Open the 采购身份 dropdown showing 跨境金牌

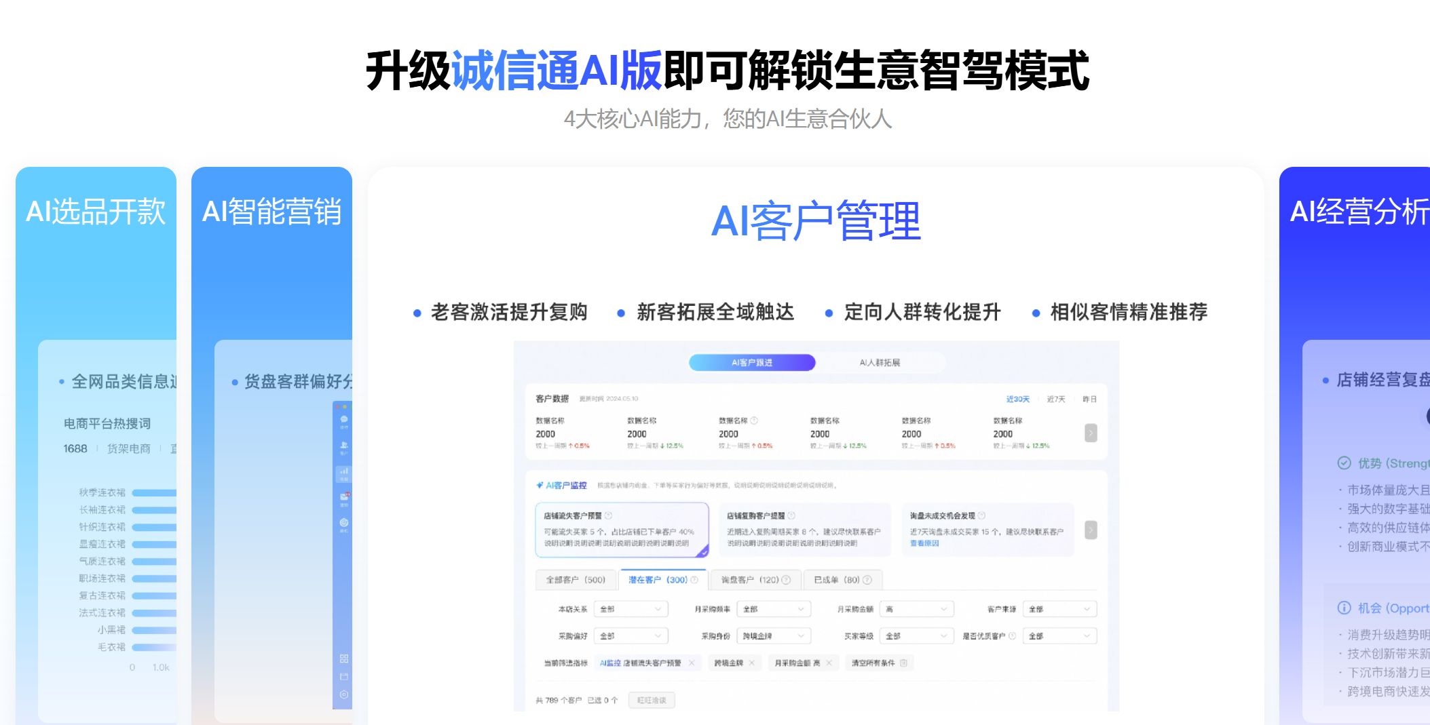click(773, 636)
